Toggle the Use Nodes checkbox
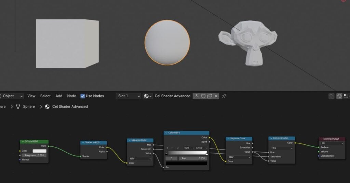 point(83,96)
